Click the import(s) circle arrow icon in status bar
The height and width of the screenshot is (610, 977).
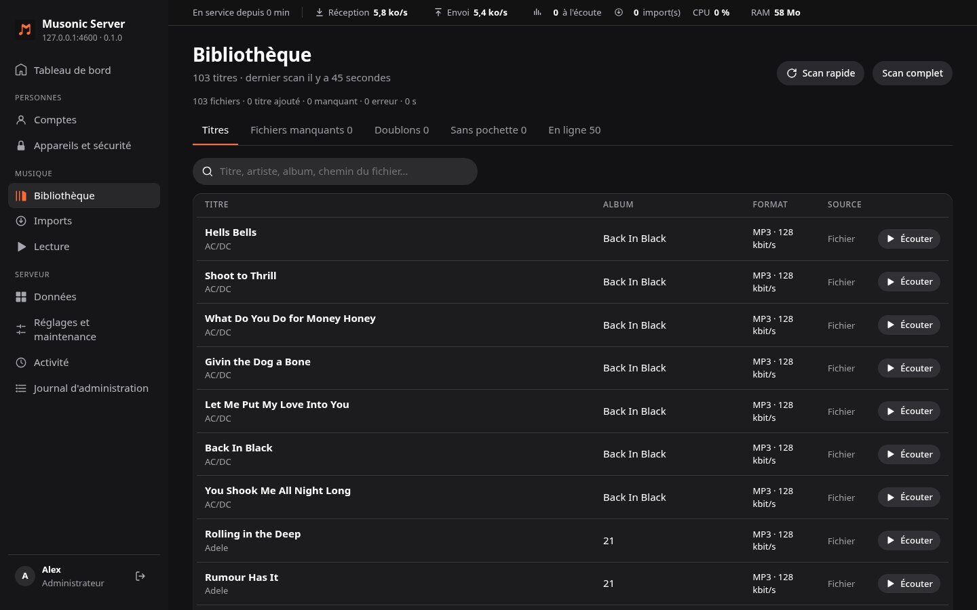pos(619,12)
